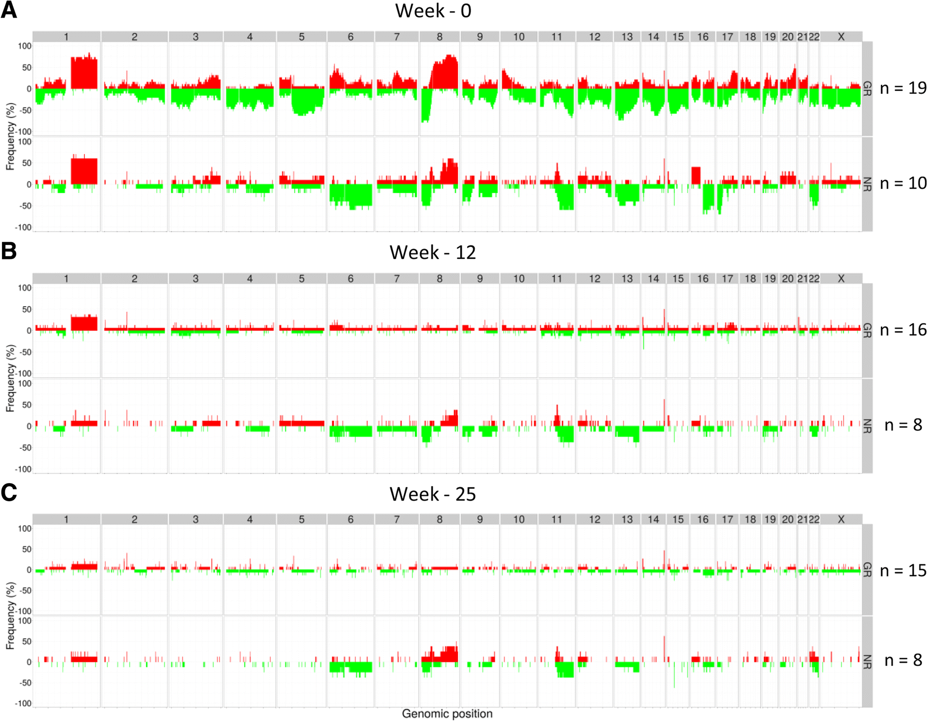This screenshot has height=722, width=928.
Task: Click chromosome X header in Week - 12
Action: coord(841,278)
